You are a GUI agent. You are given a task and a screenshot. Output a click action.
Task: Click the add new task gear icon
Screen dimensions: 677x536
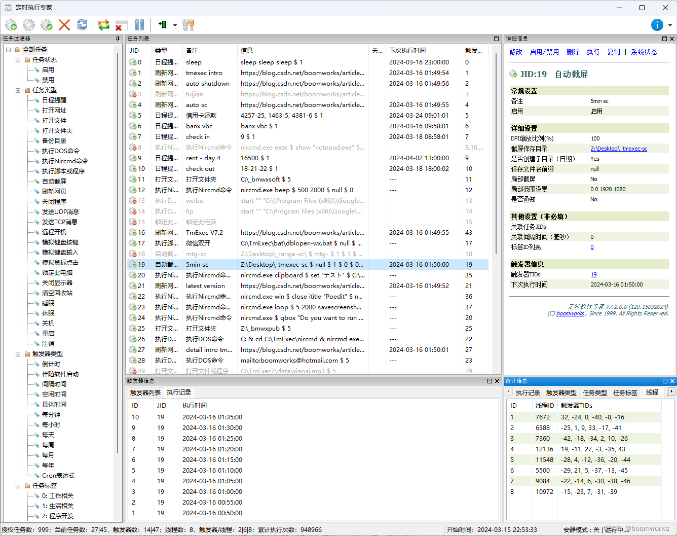click(11, 25)
